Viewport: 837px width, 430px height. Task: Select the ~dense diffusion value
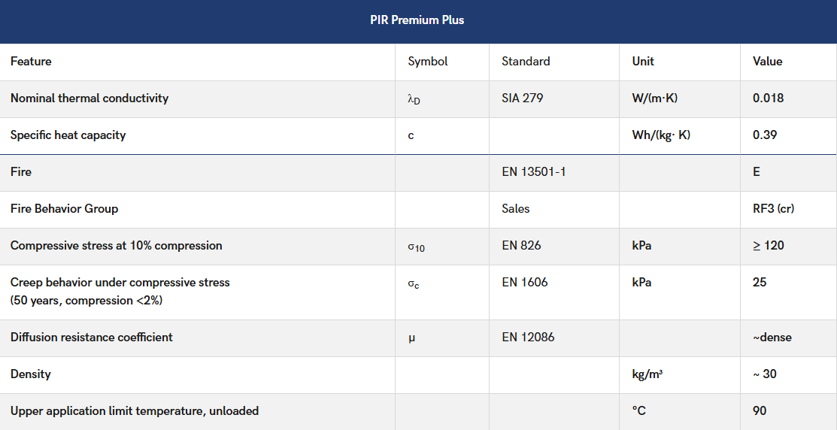[772, 338]
